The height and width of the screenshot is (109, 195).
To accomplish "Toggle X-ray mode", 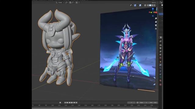I will (145, 5).
